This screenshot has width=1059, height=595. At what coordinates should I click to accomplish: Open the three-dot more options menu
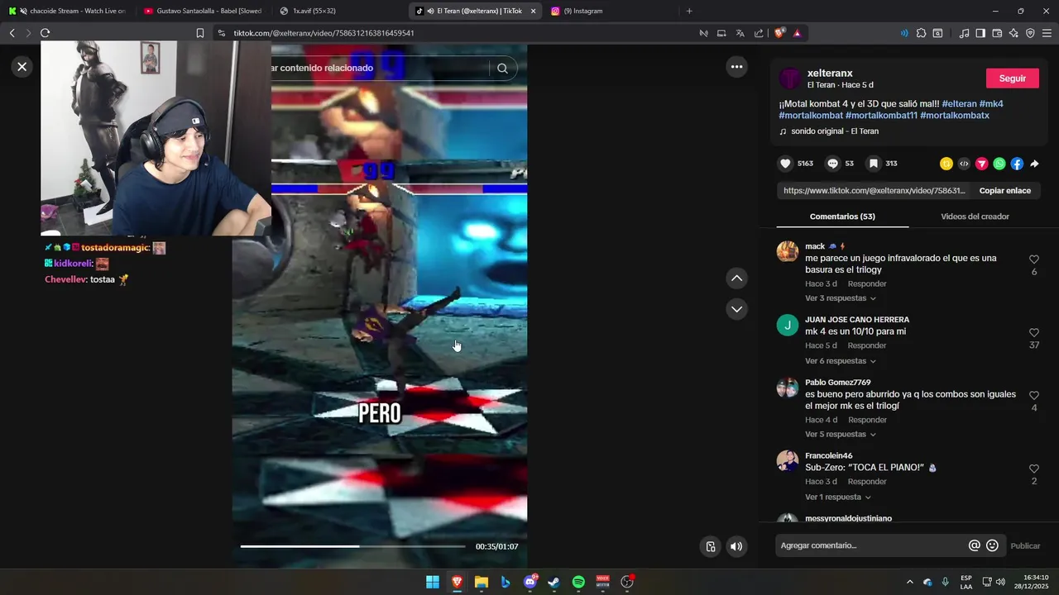pyautogui.click(x=736, y=67)
